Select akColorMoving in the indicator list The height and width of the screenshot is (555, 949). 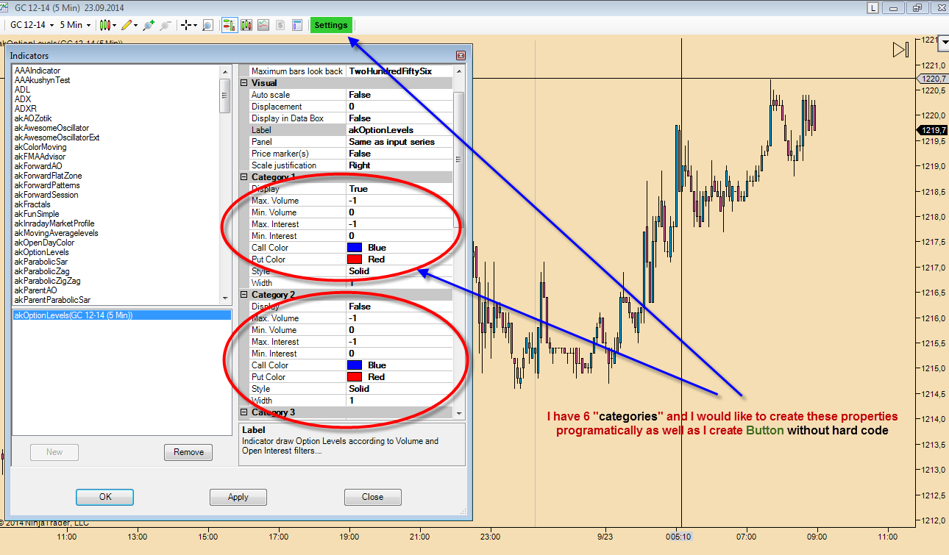click(40, 147)
